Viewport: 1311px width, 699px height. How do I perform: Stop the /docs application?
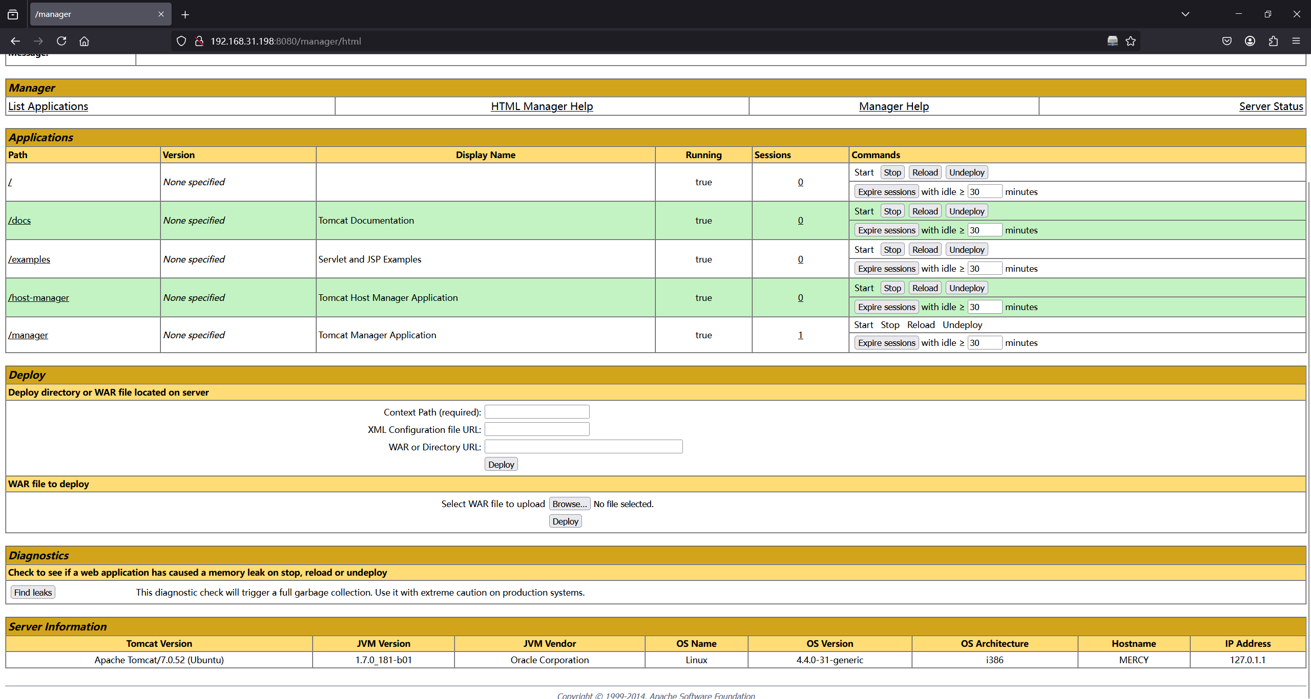click(892, 211)
